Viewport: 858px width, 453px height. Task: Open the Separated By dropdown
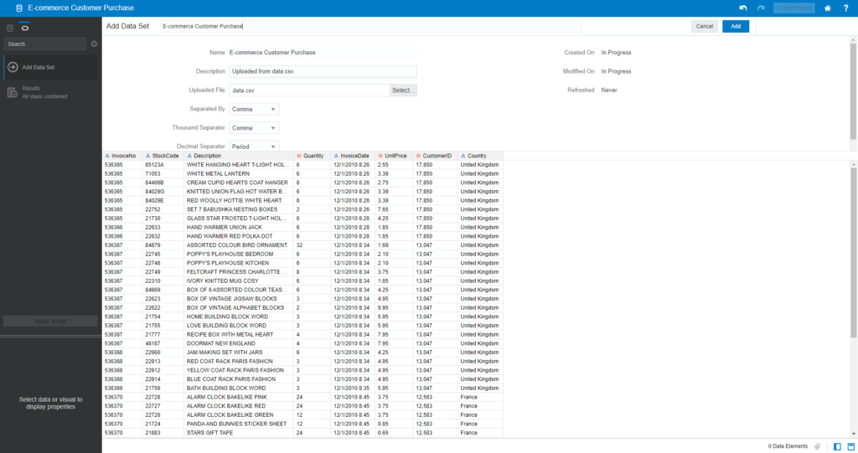[x=254, y=110]
